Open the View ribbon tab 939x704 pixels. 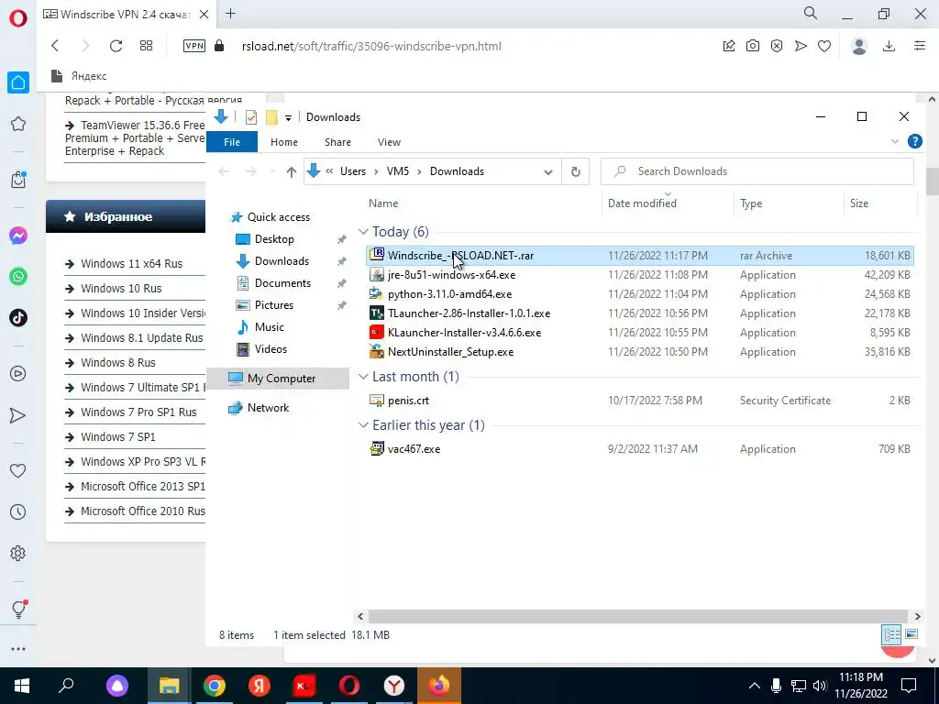tap(389, 142)
